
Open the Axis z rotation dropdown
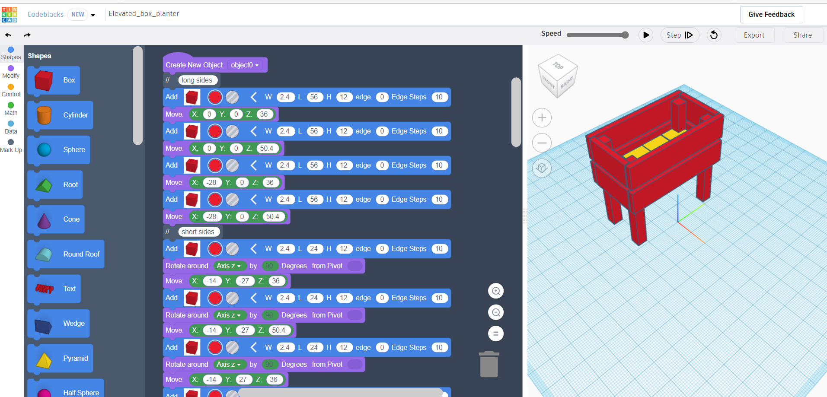230,266
